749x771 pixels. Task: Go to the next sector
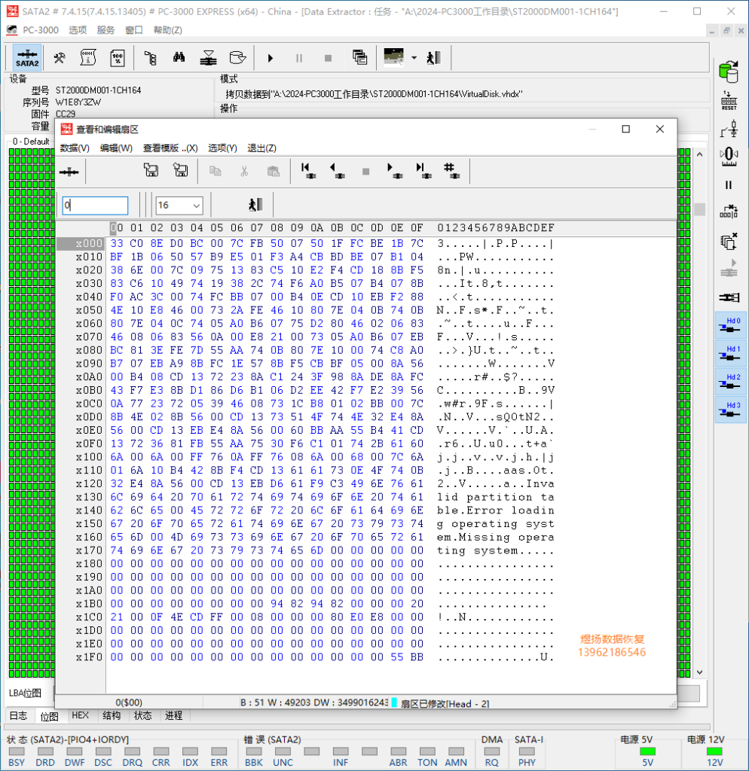pyautogui.click(x=394, y=171)
